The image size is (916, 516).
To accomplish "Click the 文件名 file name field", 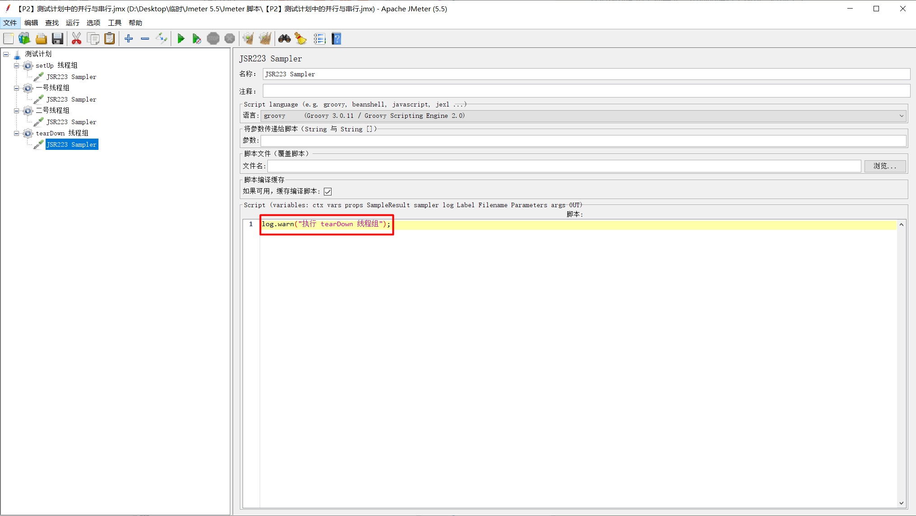I will pyautogui.click(x=564, y=166).
